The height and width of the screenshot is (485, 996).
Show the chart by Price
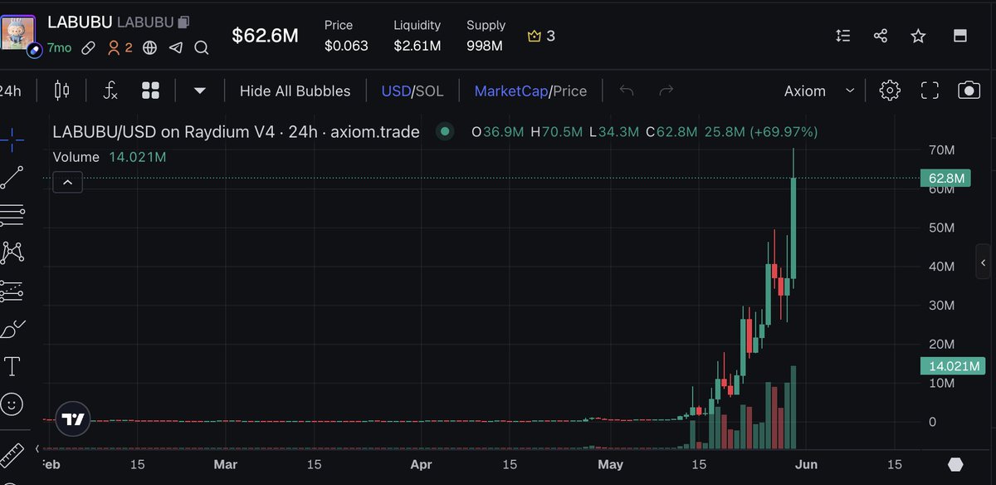point(570,91)
